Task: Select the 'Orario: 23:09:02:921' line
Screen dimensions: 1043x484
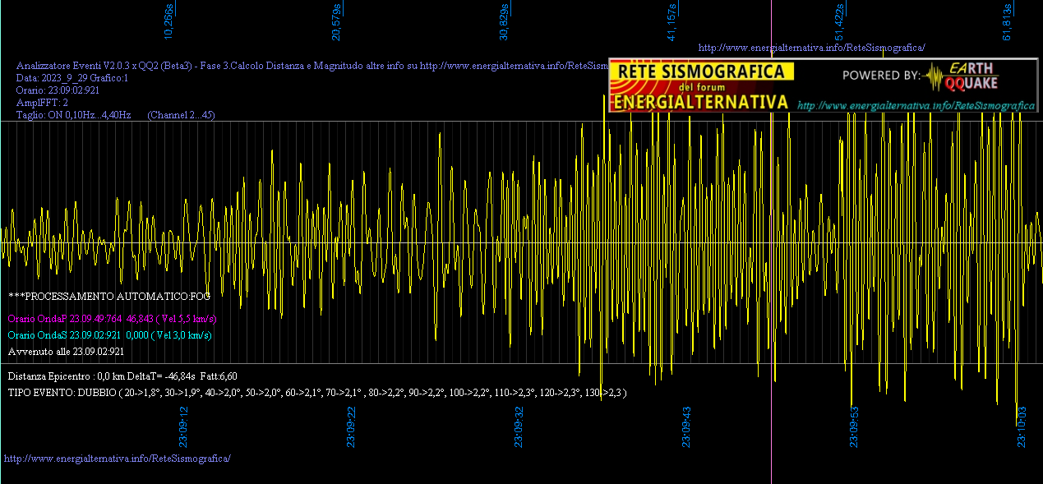Action: pyautogui.click(x=58, y=90)
